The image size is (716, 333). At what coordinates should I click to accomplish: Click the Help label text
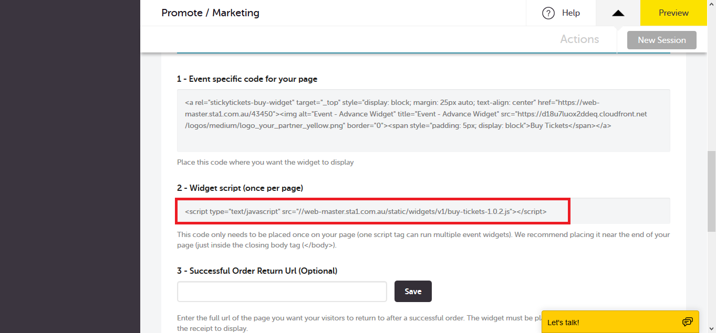point(571,13)
